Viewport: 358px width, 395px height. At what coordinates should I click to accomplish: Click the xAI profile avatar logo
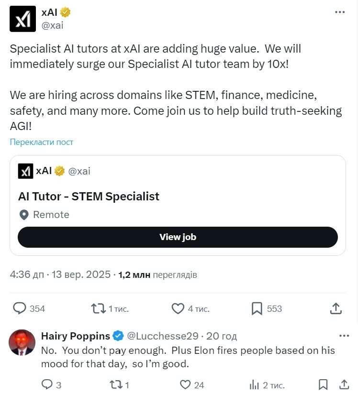[x=22, y=19]
